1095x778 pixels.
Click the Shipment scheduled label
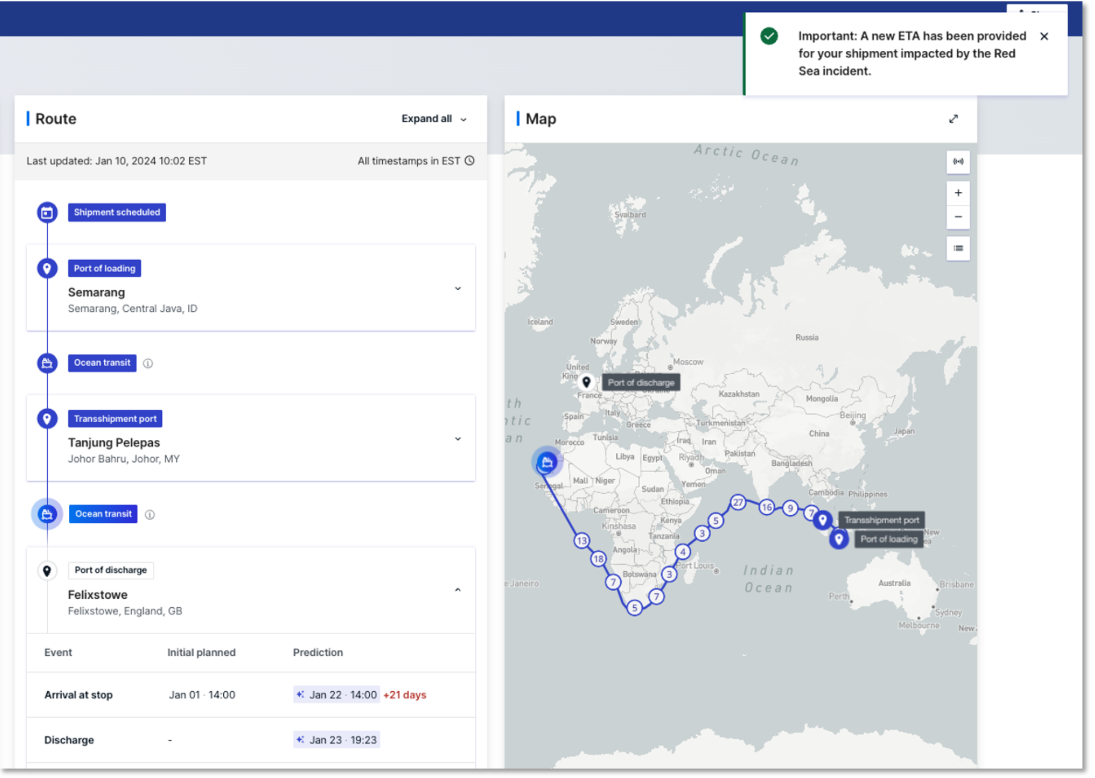tap(117, 213)
